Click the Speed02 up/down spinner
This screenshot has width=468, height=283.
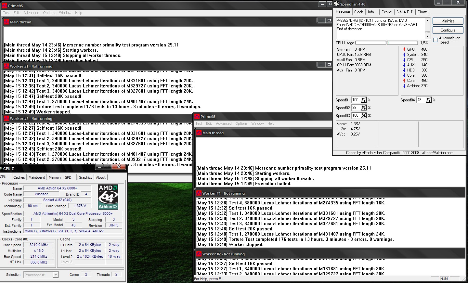(x=364, y=108)
